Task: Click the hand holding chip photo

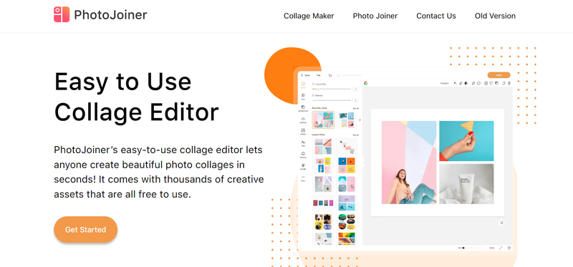Action: 466,141
